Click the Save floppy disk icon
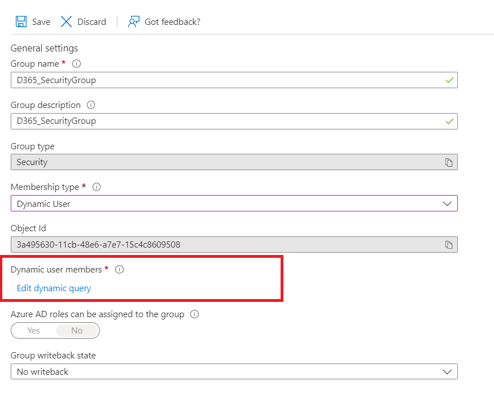 point(21,21)
